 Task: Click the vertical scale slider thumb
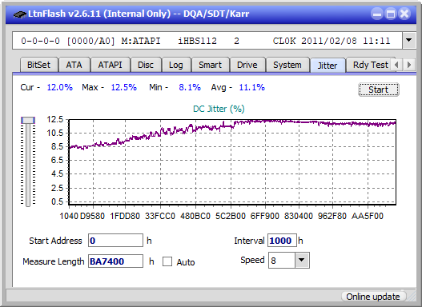[x=28, y=120]
